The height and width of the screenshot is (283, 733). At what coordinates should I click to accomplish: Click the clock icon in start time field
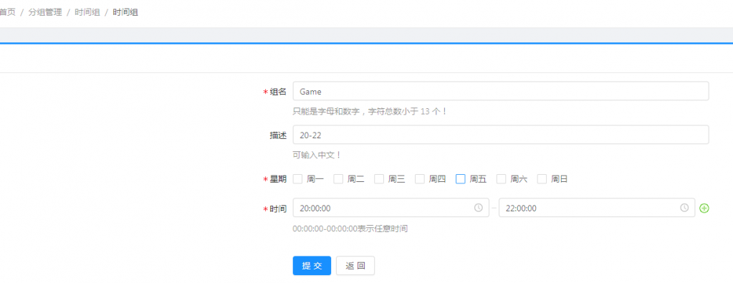coord(478,208)
